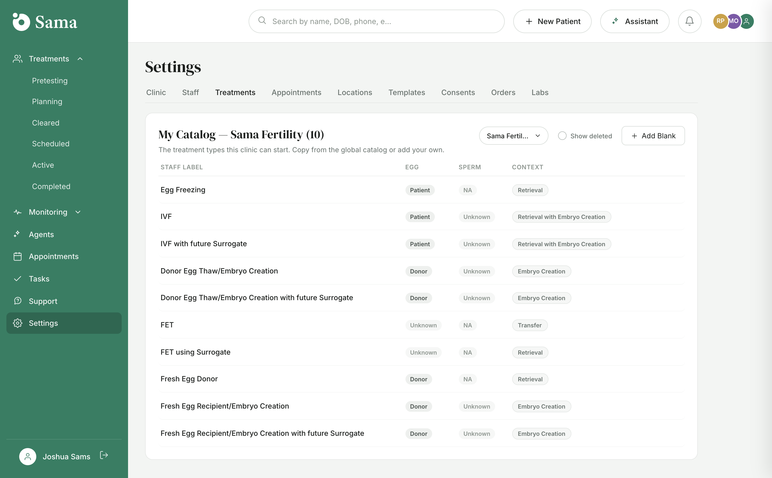This screenshot has height=478, width=772.
Task: Open the Planning sidebar item
Action: coord(47,101)
